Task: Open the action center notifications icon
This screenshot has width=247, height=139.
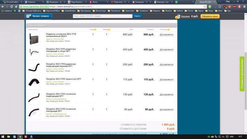Action: coord(227,137)
